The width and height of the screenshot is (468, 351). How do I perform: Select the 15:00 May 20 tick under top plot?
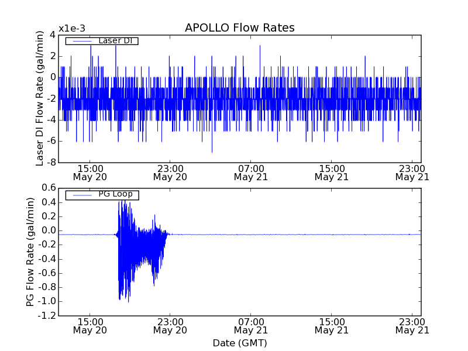[x=90, y=172]
